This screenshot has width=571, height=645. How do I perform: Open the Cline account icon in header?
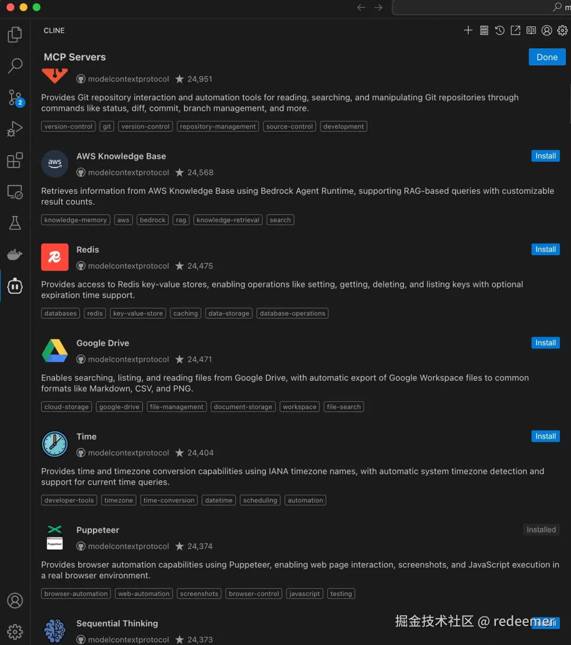coord(547,30)
